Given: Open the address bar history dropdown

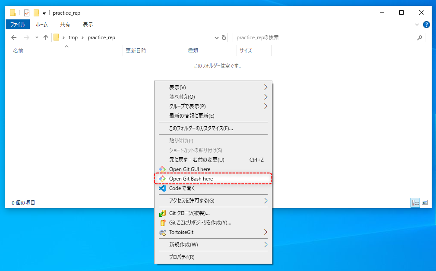Looking at the screenshot, I should pyautogui.click(x=217, y=37).
